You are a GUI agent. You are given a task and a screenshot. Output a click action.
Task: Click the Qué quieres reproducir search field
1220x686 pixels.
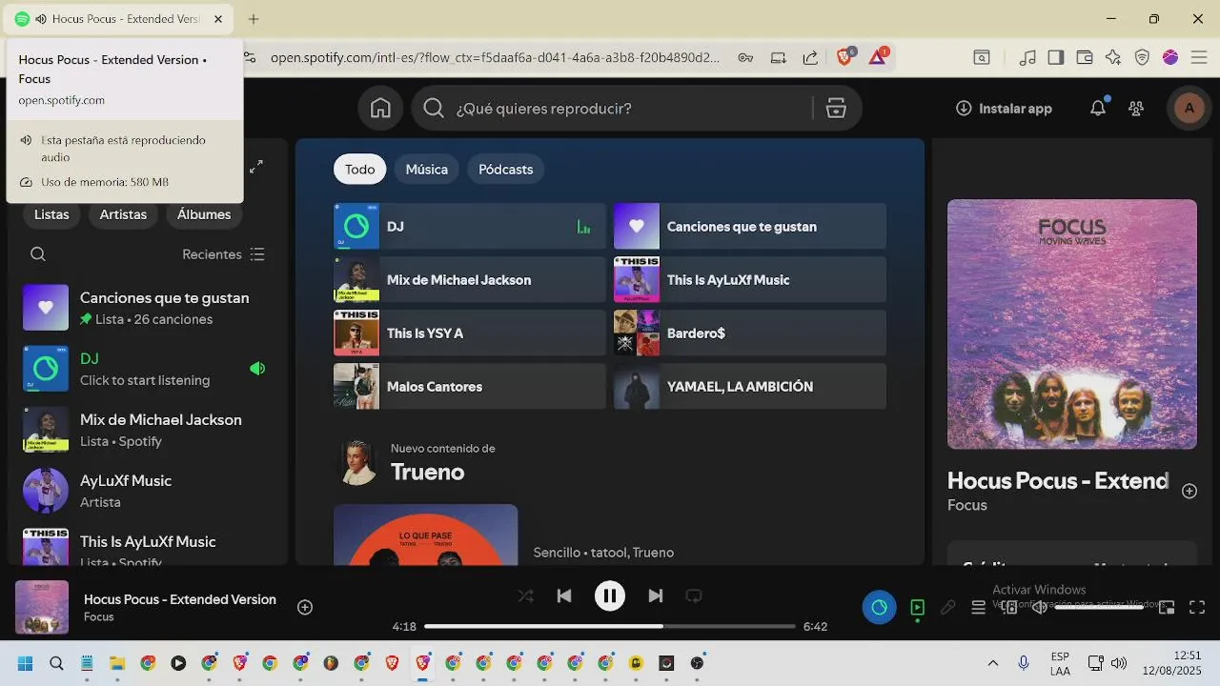pyautogui.click(x=612, y=109)
